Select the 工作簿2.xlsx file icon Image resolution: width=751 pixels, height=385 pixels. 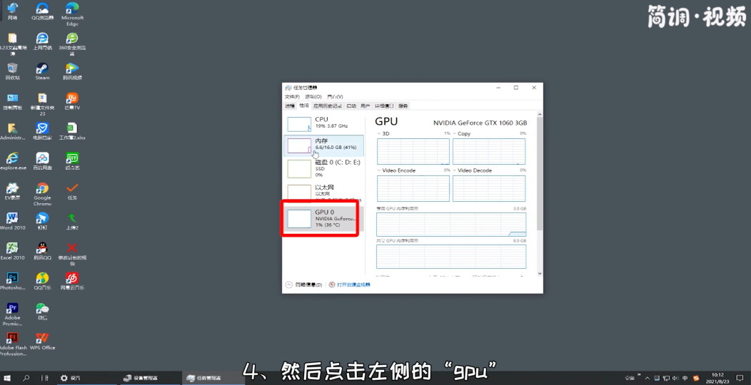pyautogui.click(x=72, y=131)
